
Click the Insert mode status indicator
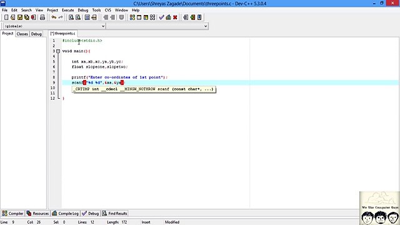tap(146, 222)
